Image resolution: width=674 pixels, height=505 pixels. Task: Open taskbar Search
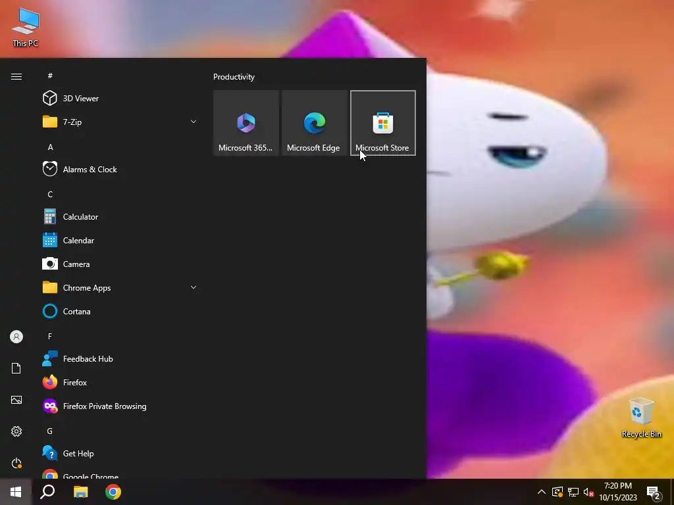[47, 492]
